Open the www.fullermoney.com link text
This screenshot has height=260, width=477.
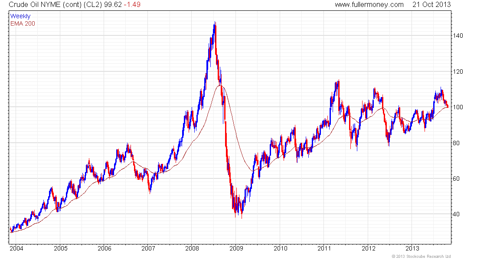[x=369, y=5]
